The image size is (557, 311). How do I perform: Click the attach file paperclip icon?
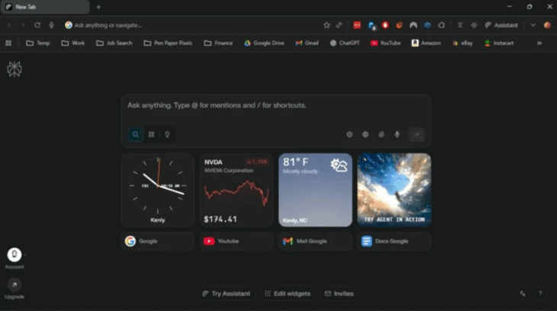pos(381,135)
